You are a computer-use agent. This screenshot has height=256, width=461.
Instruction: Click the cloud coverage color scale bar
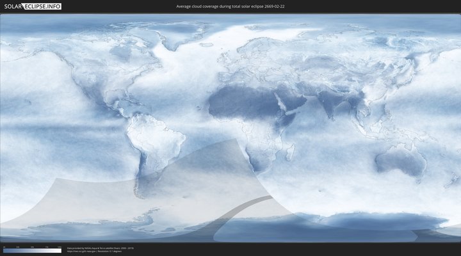(33, 251)
